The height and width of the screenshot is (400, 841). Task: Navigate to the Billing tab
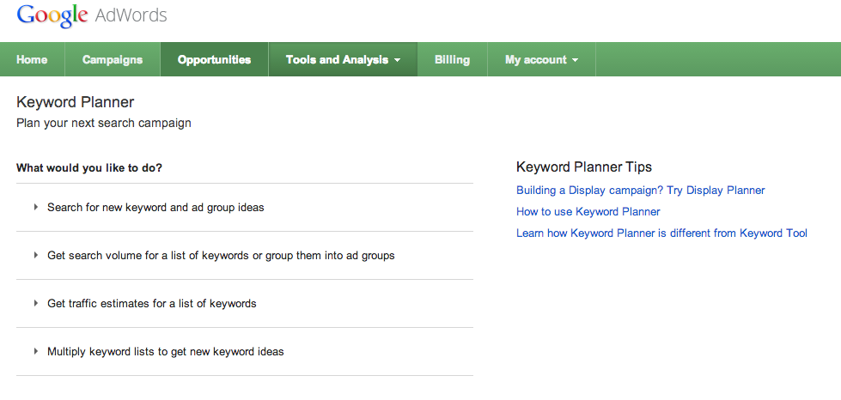click(x=452, y=60)
